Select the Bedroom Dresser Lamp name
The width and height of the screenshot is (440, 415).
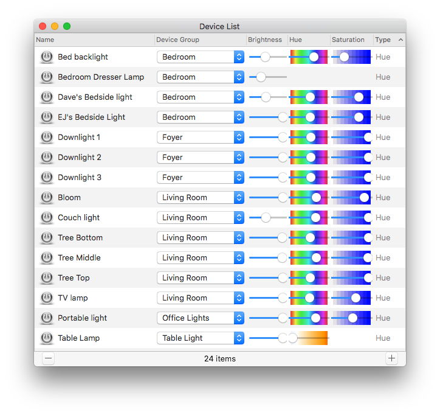[x=101, y=77]
